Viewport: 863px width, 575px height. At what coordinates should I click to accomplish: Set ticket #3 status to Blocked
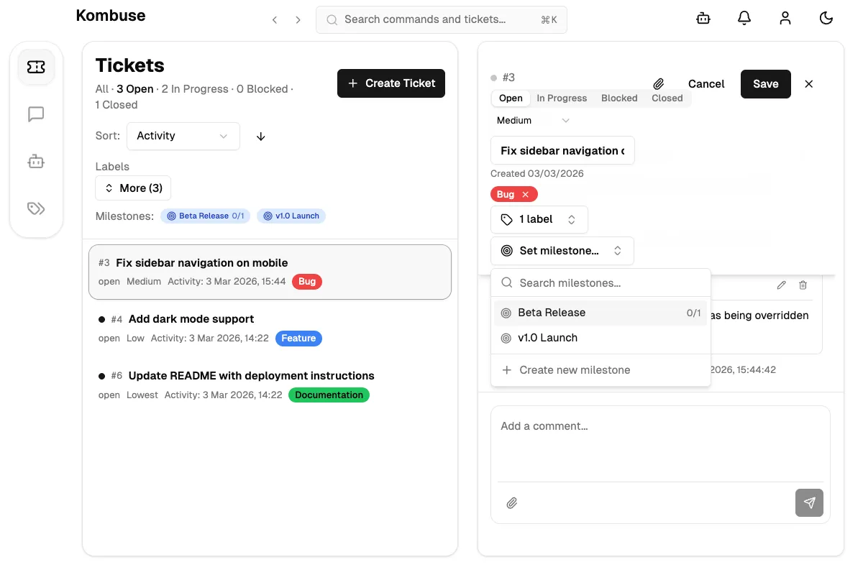[618, 98]
